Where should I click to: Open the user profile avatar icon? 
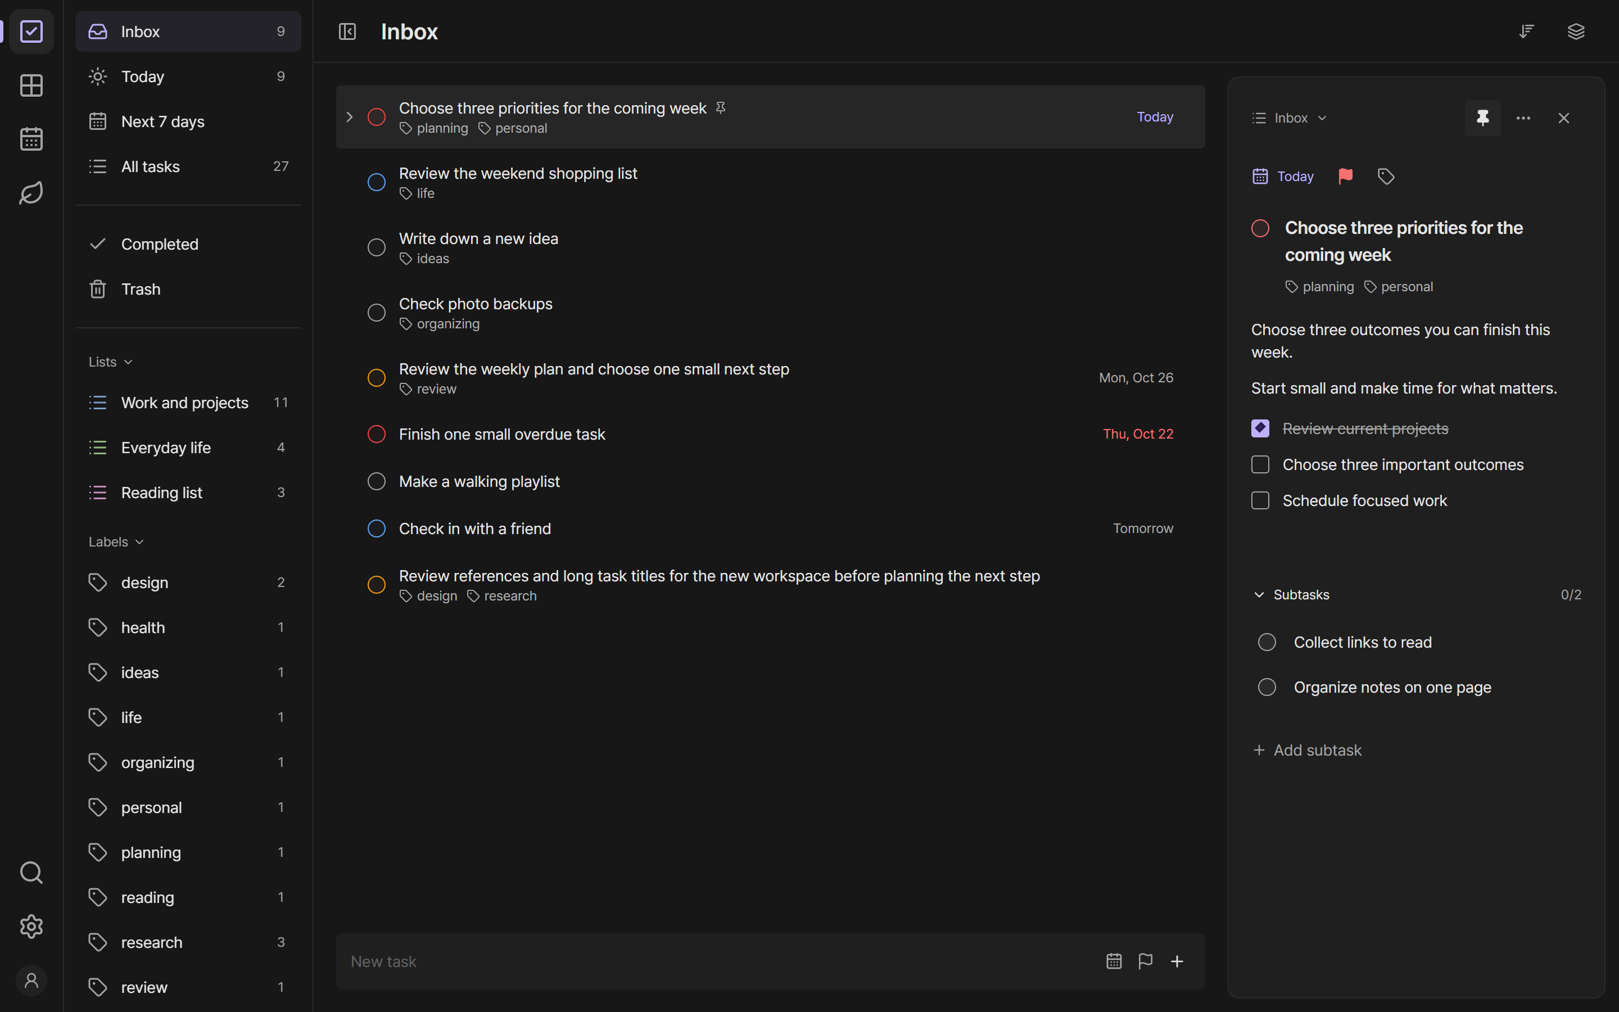[31, 981]
